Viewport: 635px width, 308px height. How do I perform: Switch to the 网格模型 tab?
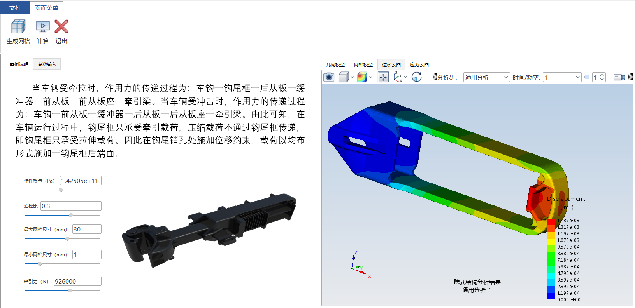[363, 64]
